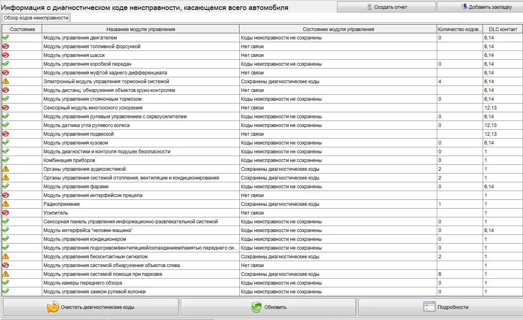Viewport: 523px width, 320px height.
Task: Click the red status icon for Модуль управления шасси
Action: 6,55
